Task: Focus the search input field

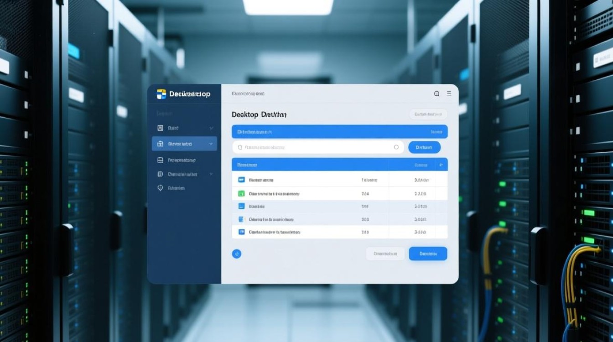Action: (315, 147)
